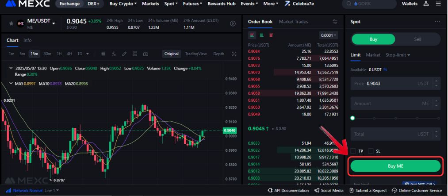
Task: Select Original chart view
Action: pyautogui.click(x=172, y=54)
